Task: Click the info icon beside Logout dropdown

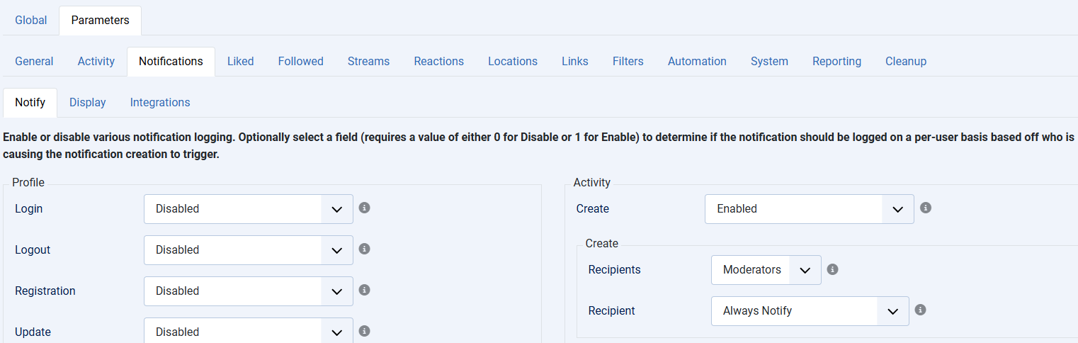Action: [365, 249]
